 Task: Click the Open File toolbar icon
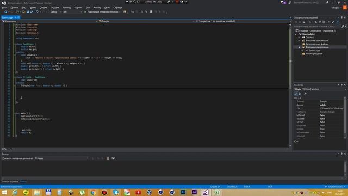[x=23, y=12]
